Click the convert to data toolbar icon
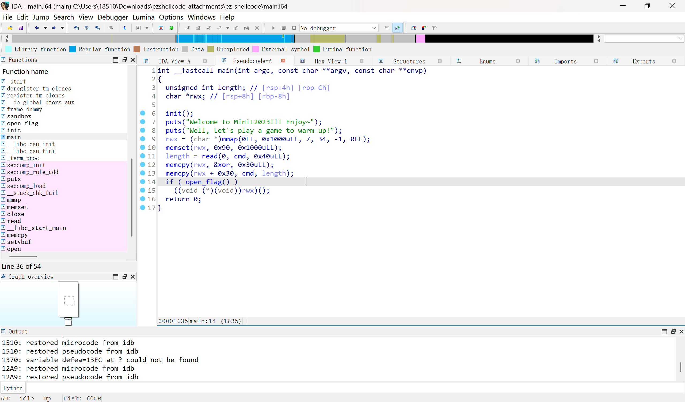Screen dimensions: 685x402 (x=199, y=28)
